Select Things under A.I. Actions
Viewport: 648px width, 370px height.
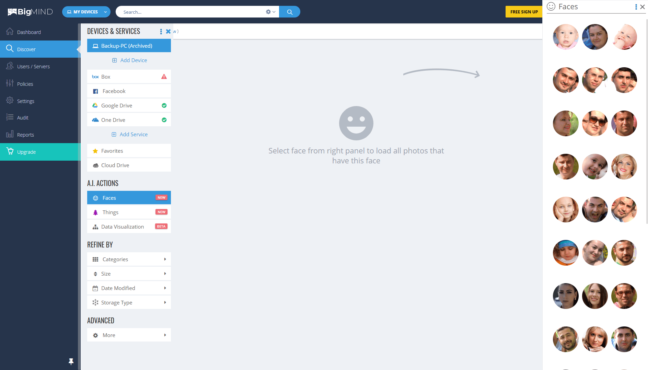pos(110,212)
